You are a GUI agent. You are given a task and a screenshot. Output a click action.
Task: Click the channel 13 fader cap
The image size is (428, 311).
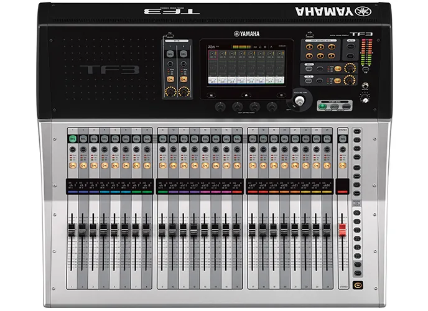205,230
